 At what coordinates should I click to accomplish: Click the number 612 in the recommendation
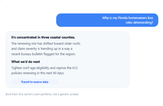pyautogui.click(x=75, y=68)
